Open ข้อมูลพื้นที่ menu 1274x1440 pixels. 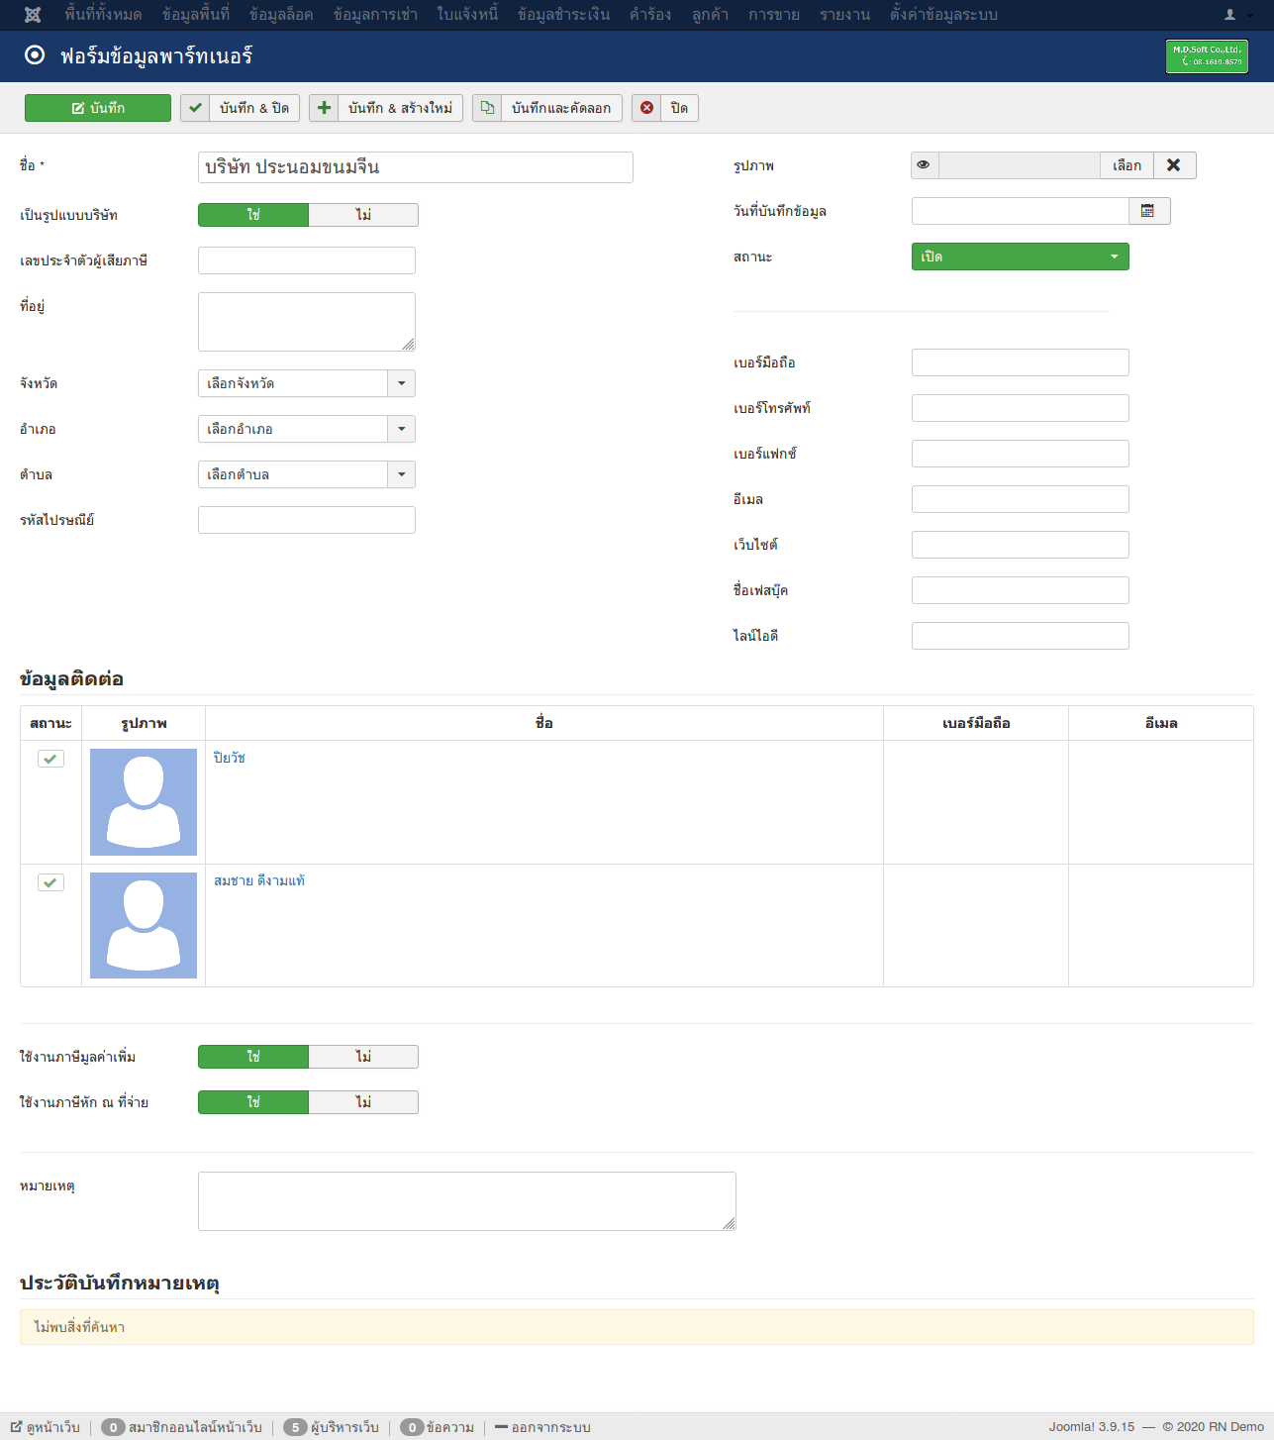click(x=196, y=15)
